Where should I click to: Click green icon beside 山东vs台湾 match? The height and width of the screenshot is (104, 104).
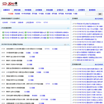[x=25, y=35]
